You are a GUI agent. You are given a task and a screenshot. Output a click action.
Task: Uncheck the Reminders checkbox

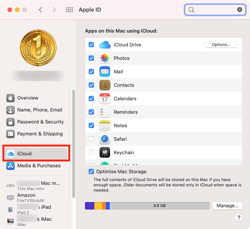click(x=91, y=112)
